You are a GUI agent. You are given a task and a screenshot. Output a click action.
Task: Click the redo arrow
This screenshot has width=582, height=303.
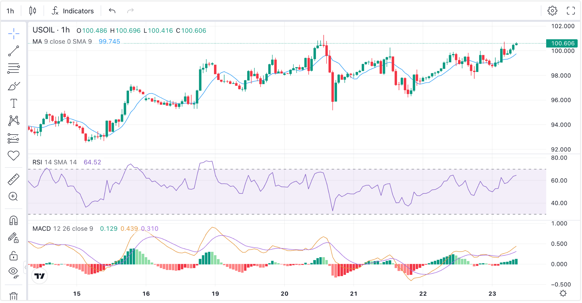pos(130,11)
